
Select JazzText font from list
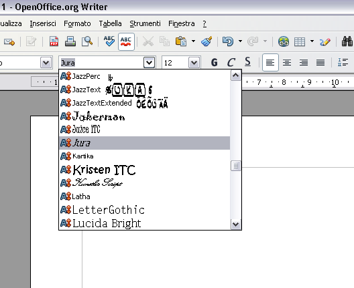[x=145, y=90]
